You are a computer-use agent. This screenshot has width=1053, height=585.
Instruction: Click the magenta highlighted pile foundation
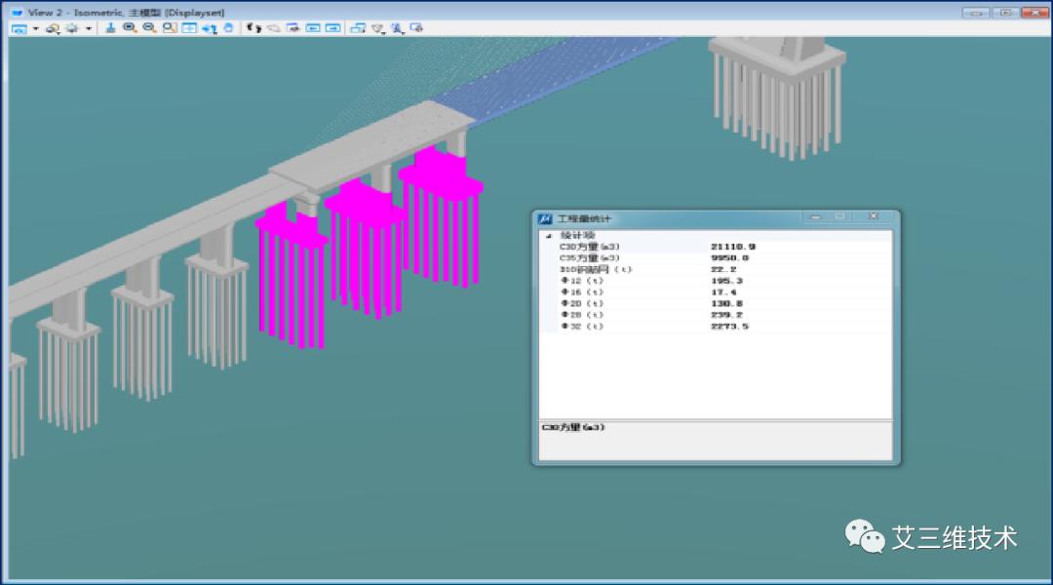tap(367, 244)
